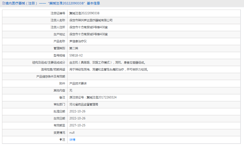The height and width of the screenshot is (145, 244).
Task: Click the 产品储存条件及有效期 label
Action: pyautogui.click(x=51, y=77)
